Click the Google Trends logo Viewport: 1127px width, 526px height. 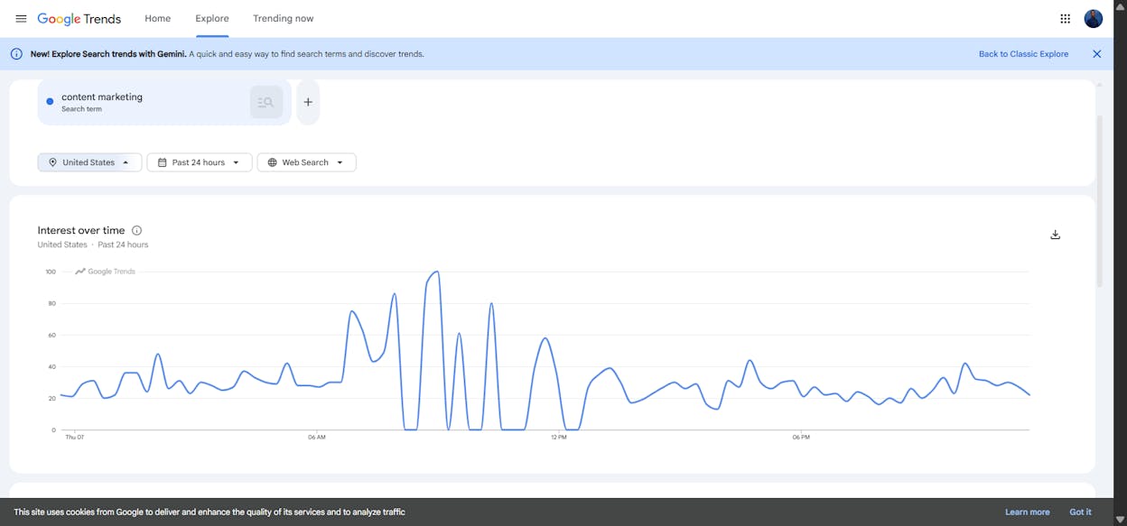(x=79, y=19)
